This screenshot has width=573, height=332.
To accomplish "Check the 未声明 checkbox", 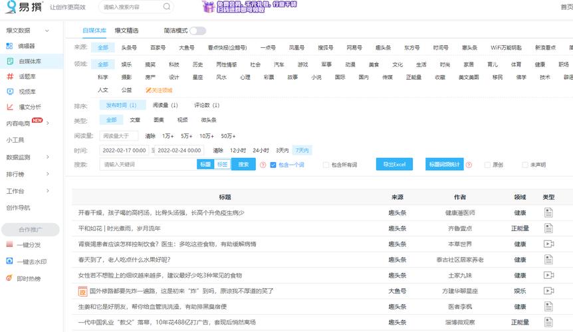I will point(525,165).
